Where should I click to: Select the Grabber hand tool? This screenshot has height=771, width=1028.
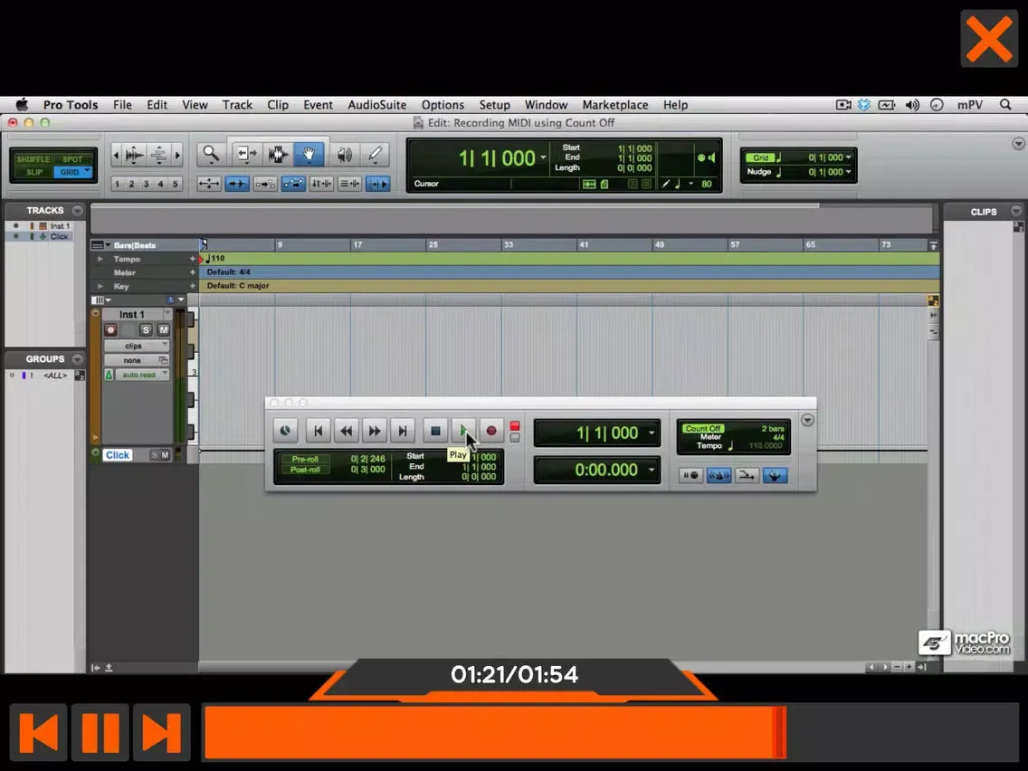309,155
